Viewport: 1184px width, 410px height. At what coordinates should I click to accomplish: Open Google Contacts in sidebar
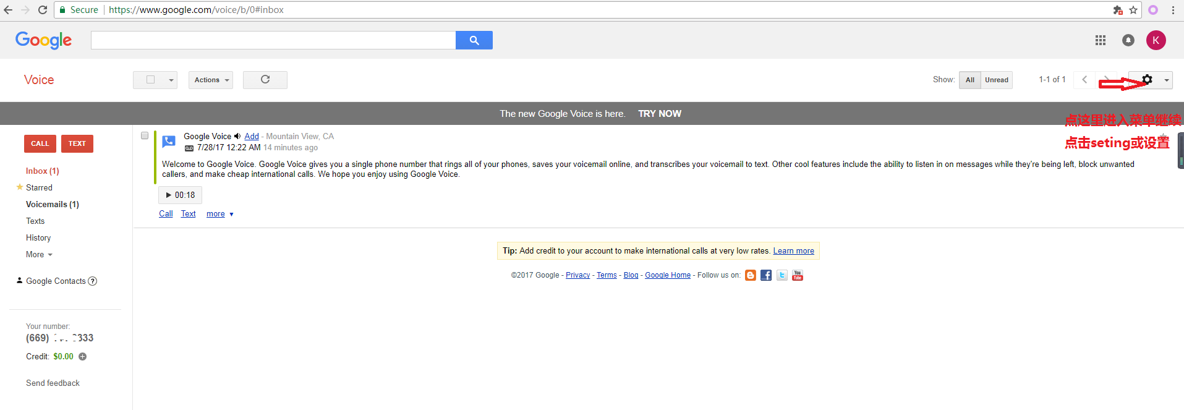56,281
